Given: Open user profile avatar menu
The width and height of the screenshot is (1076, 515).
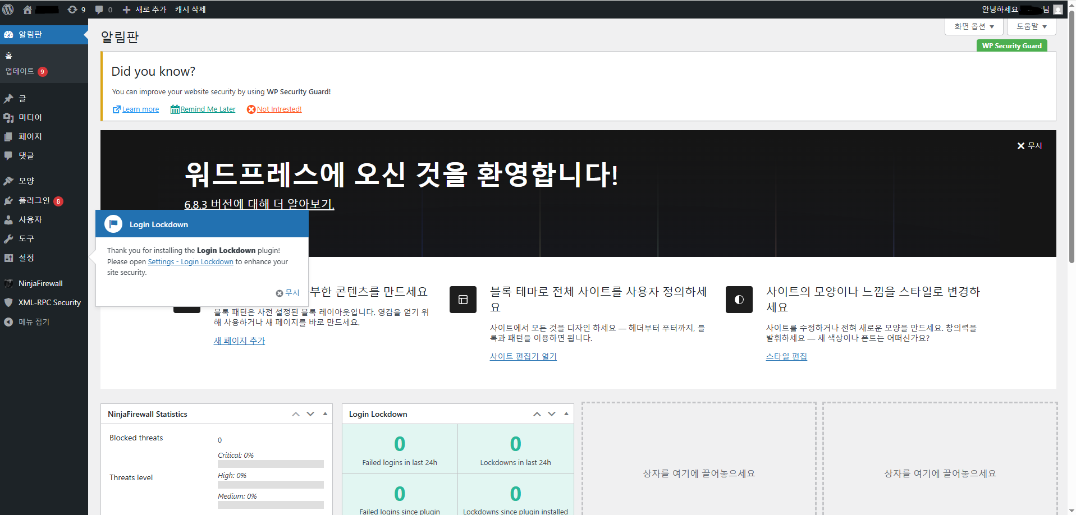Looking at the screenshot, I should tap(1058, 10).
